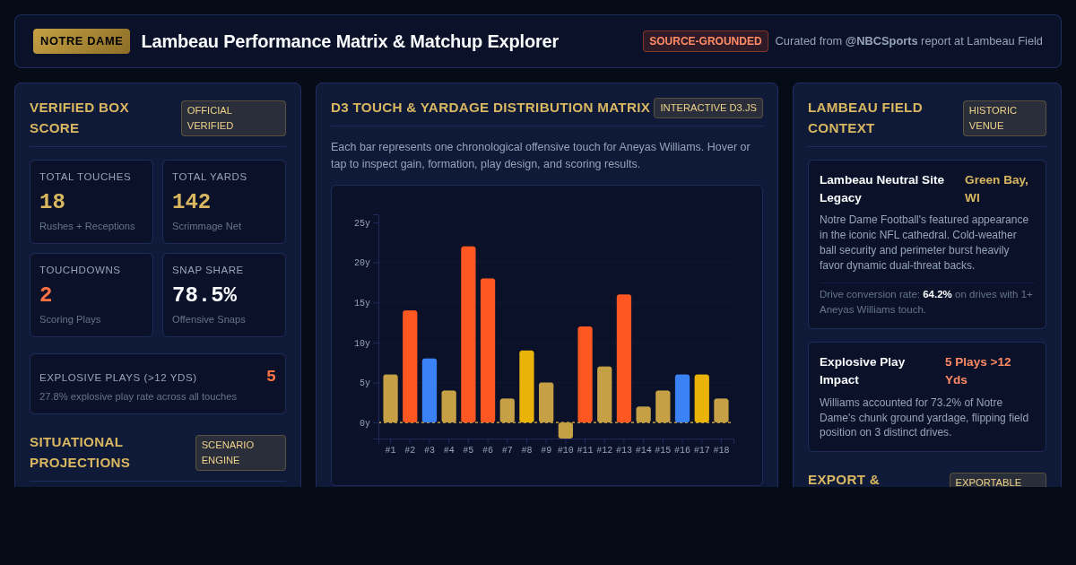Viewport: 1076px width, 565px height.
Task: Click the 'Green Bay, WI' location text
Action: (997, 188)
